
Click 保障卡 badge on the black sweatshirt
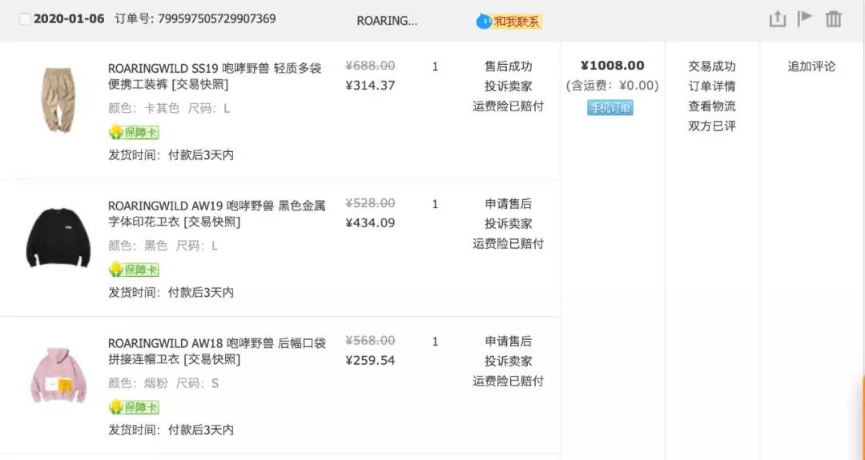pos(135,270)
